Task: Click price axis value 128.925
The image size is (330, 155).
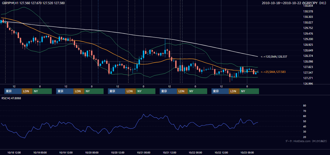Action: pyautogui.click(x=308, y=45)
